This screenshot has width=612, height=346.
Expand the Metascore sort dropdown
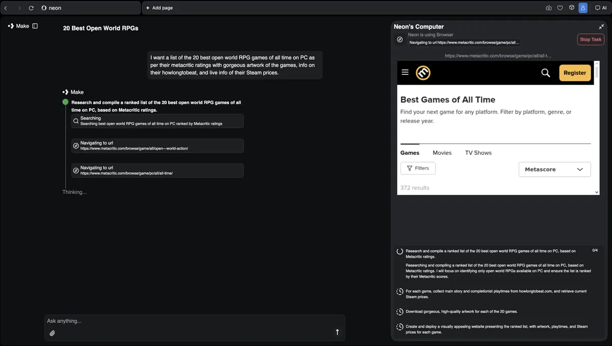tap(554, 169)
